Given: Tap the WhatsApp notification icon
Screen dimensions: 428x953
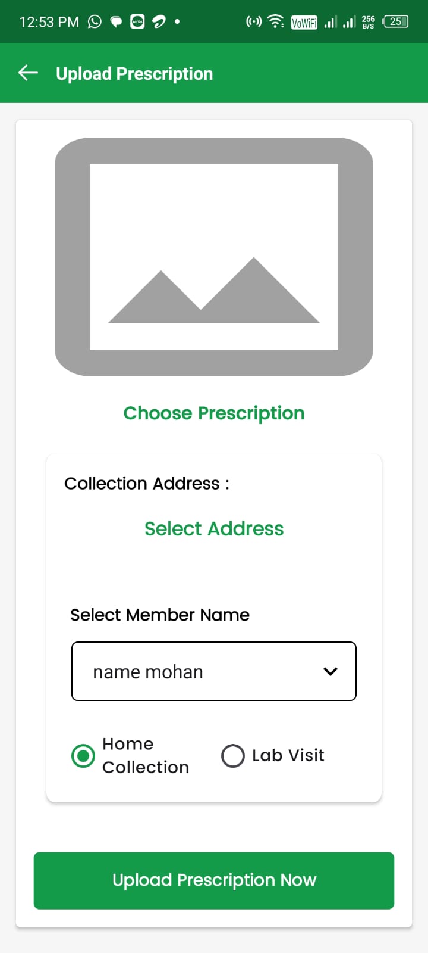Looking at the screenshot, I should click(95, 22).
